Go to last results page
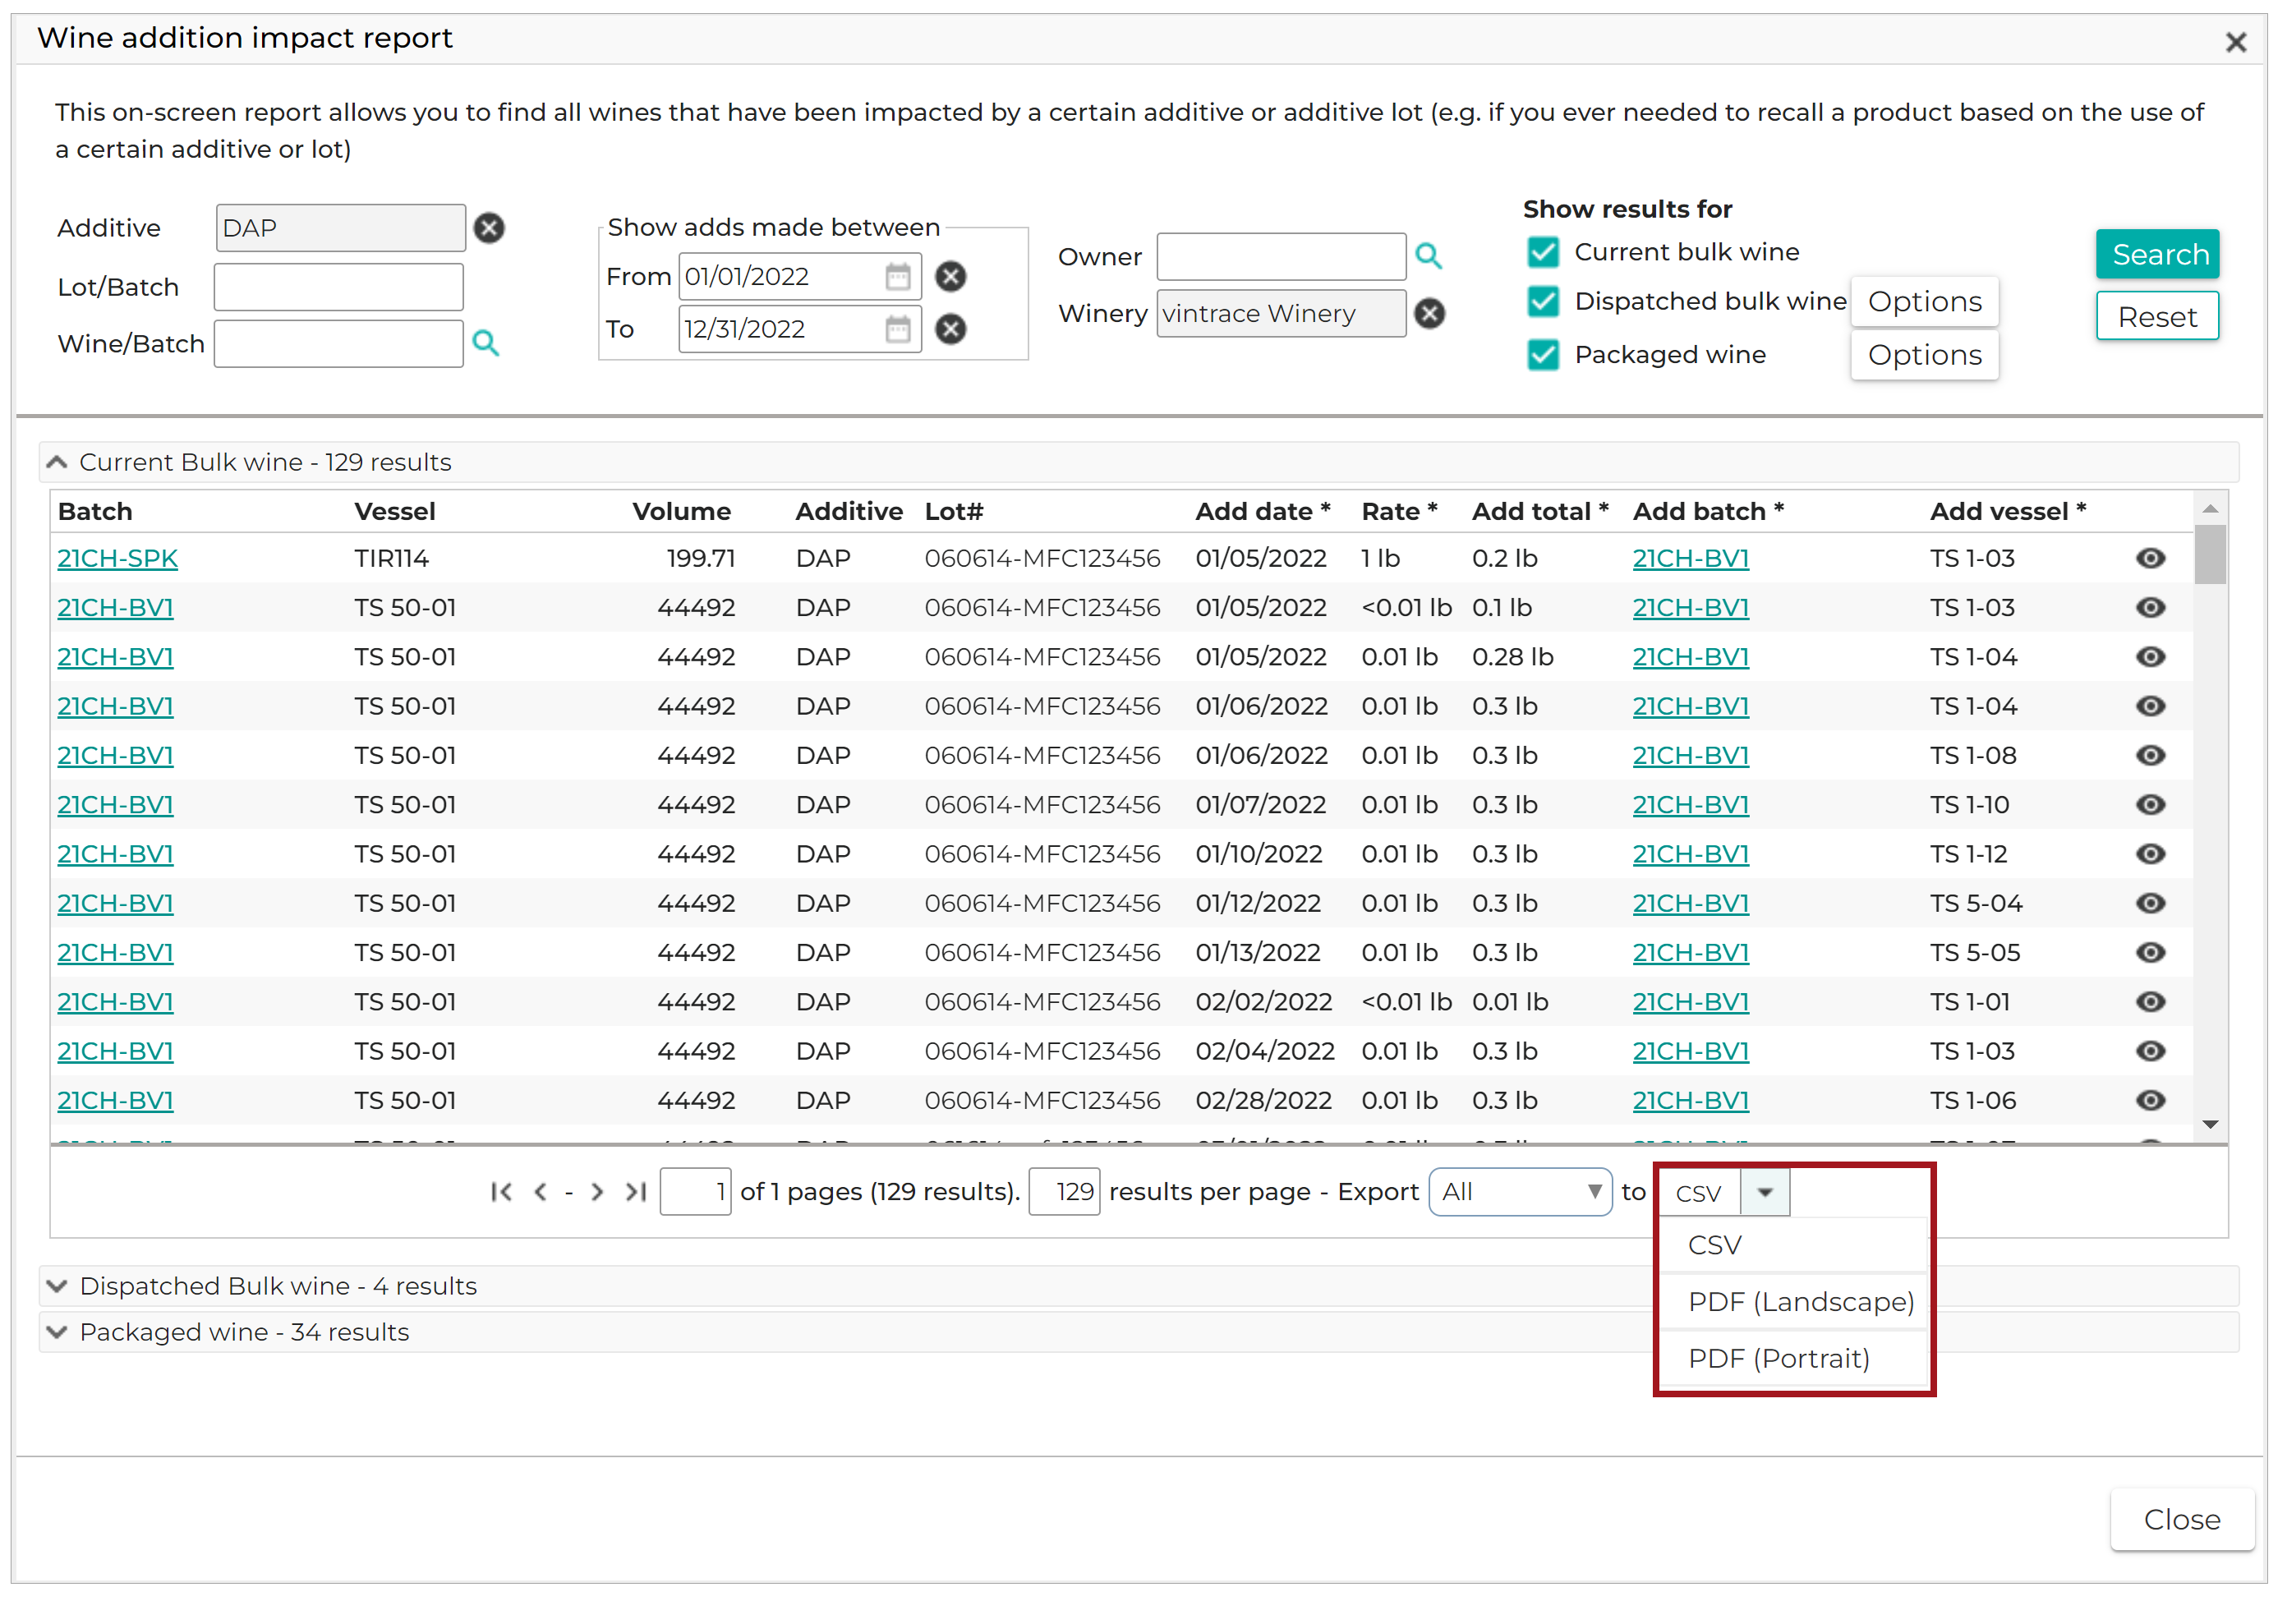 [636, 1192]
